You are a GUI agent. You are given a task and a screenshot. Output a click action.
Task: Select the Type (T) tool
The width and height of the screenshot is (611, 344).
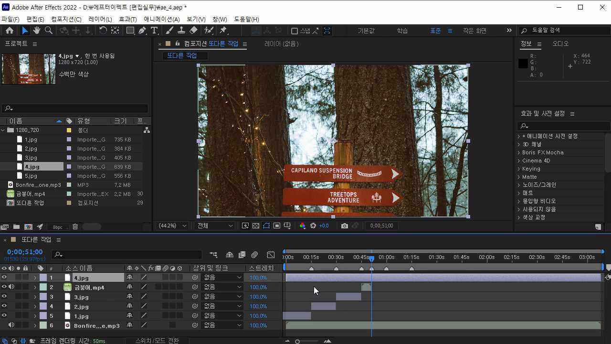[154, 31]
